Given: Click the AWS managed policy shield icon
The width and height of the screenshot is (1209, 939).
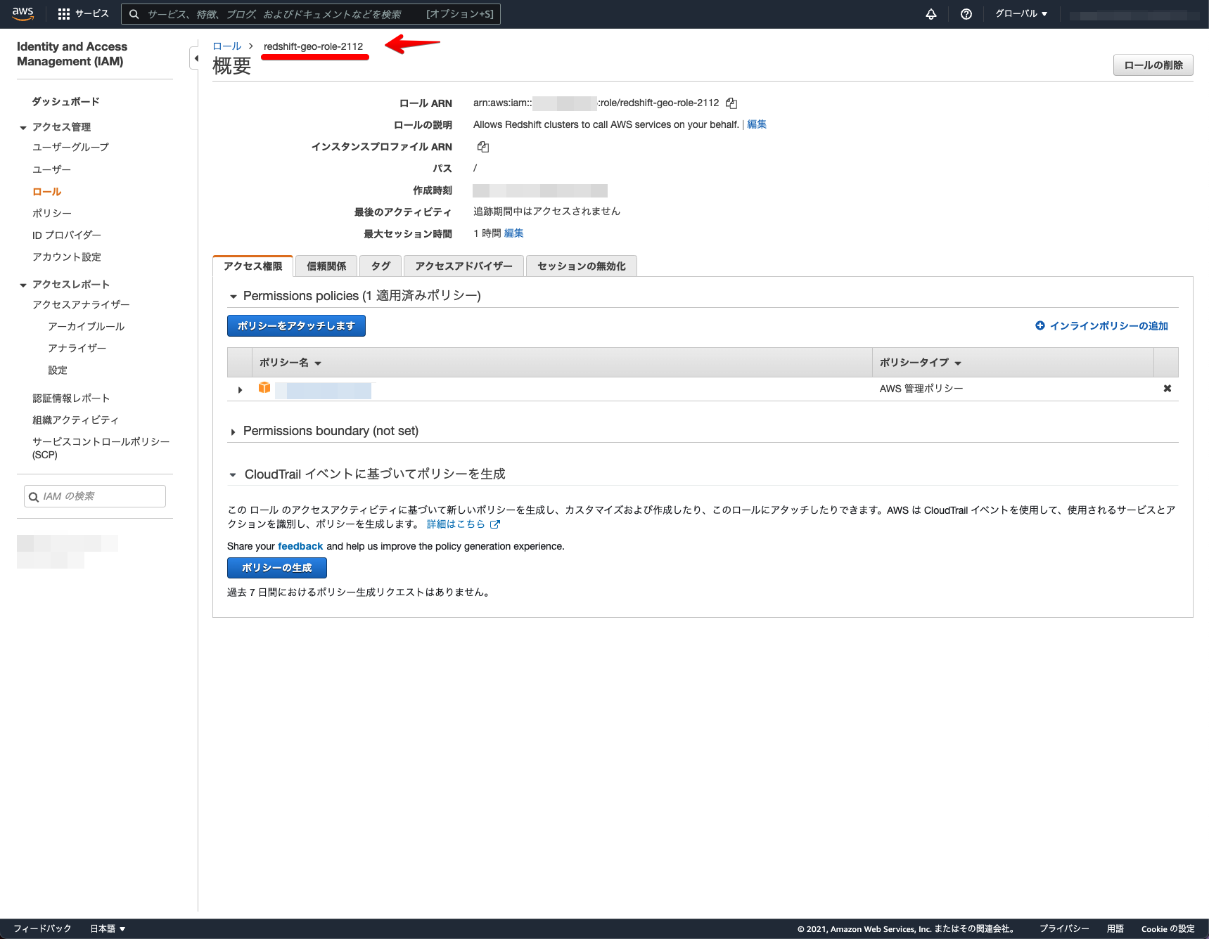Looking at the screenshot, I should [x=264, y=387].
